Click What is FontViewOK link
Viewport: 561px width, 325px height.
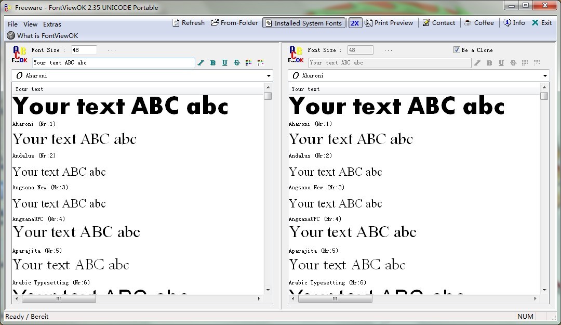(x=47, y=36)
